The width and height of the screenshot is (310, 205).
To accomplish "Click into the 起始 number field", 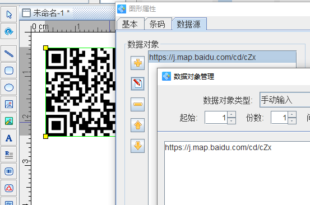I will 216,118.
